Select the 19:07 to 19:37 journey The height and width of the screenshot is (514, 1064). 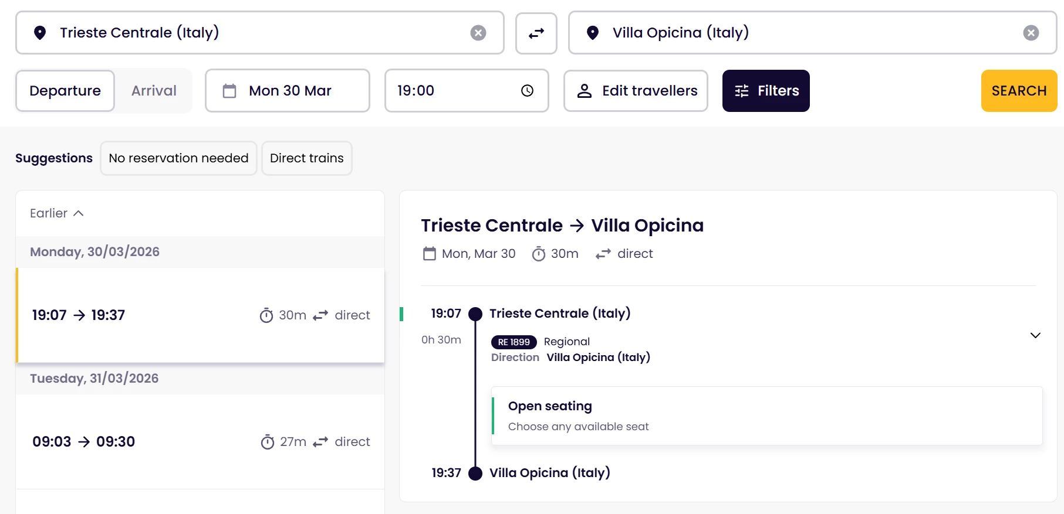point(200,315)
